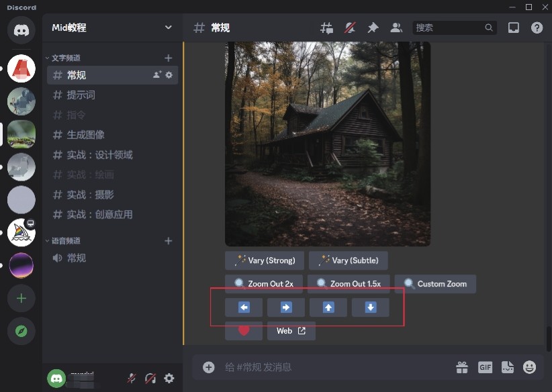This screenshot has width=552, height=392.
Task: Toggle microphone mute
Action: point(132,379)
